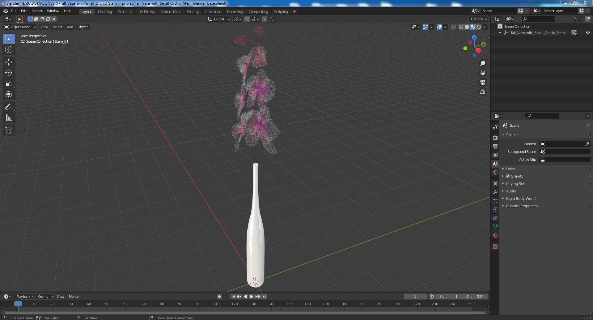Image resolution: width=593 pixels, height=320 pixels.
Task: Toggle camera view icon
Action: coord(483,82)
